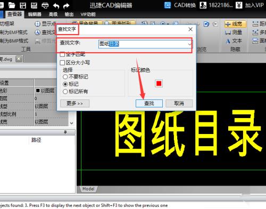The image size is (266, 209).
Task: Close the xxx.dwg document tab
Action: point(19,58)
